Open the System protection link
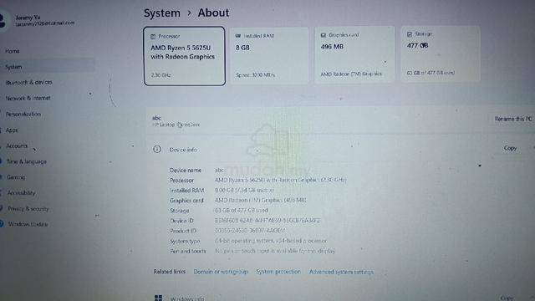Screen dimensions: 535x301 click(x=278, y=272)
